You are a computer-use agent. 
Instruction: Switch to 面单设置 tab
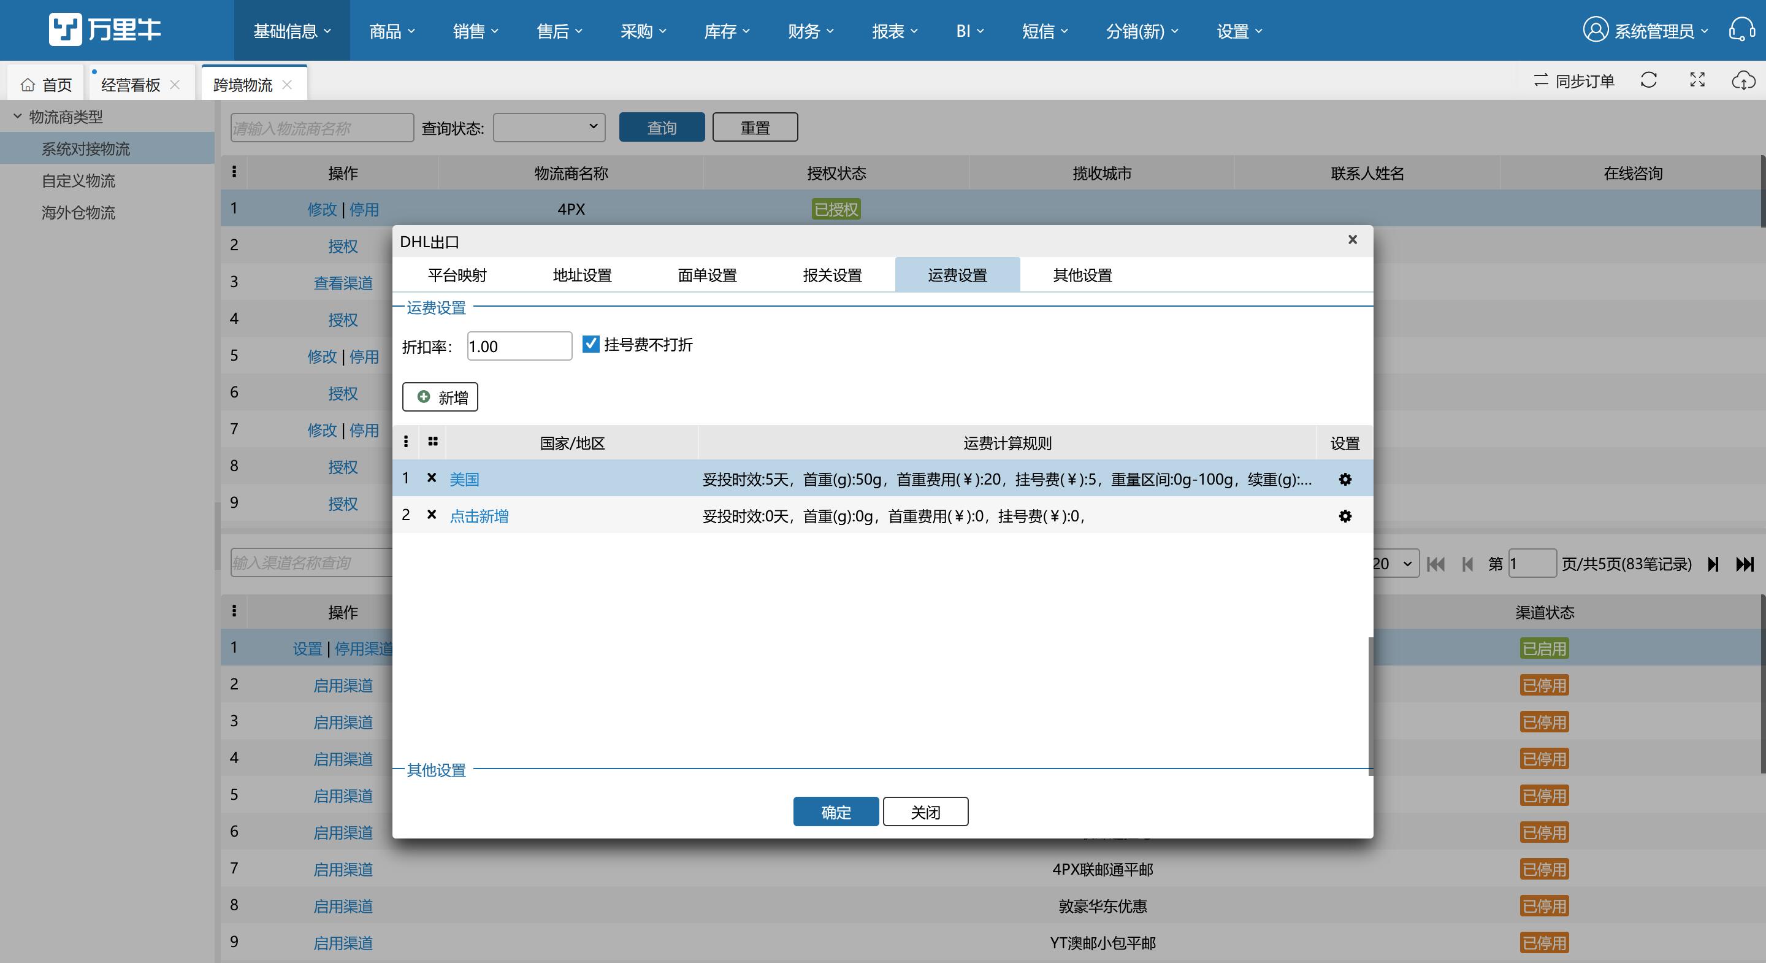[x=707, y=274]
